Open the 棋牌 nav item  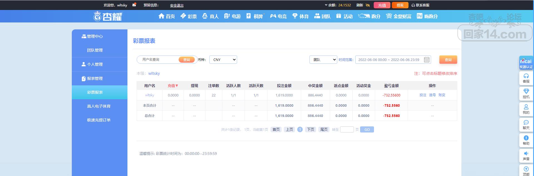(255, 16)
